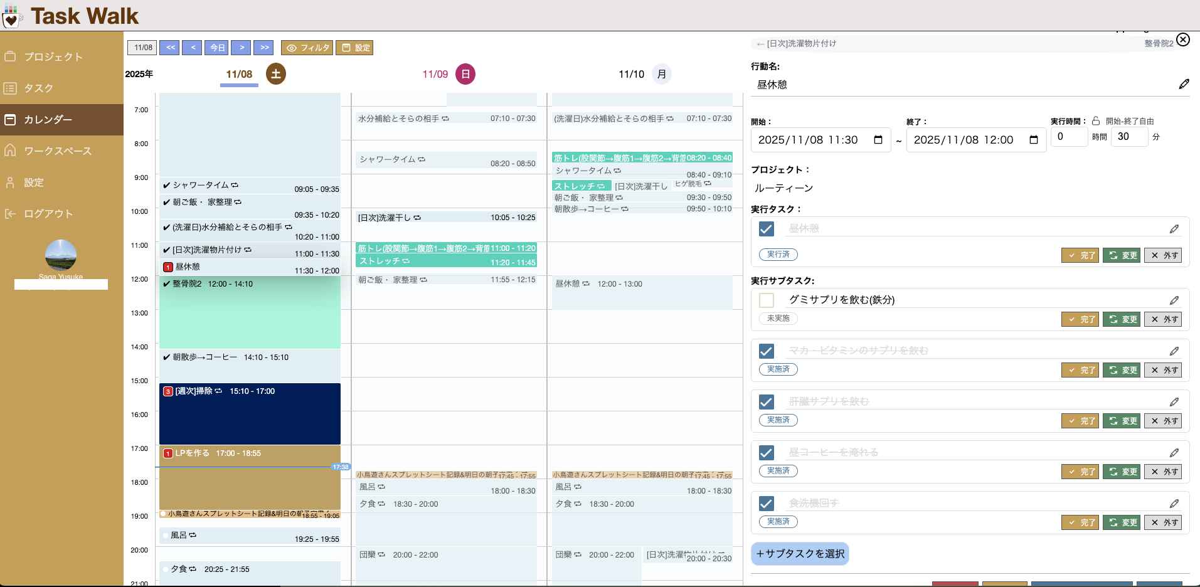Click the lock icon beside 実行時間
This screenshot has height=587, width=1200.
tap(1096, 121)
